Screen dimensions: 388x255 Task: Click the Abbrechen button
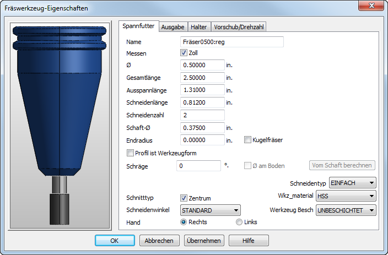159,241
